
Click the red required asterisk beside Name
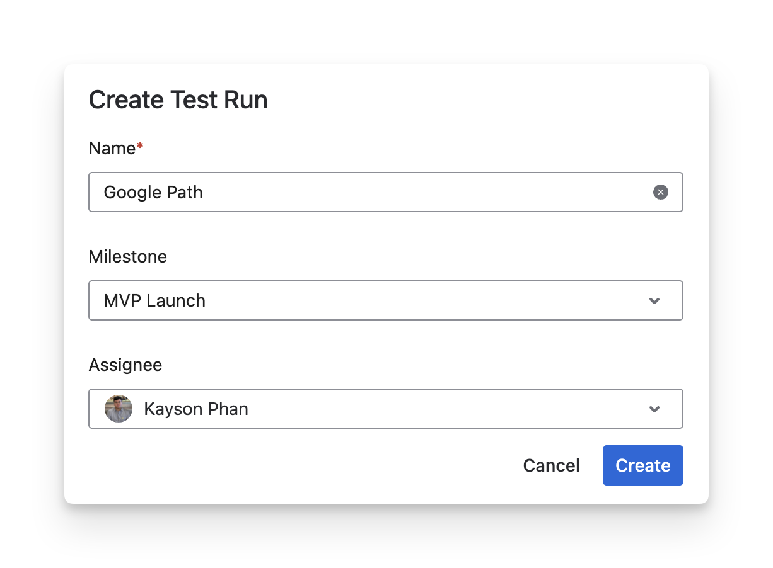tap(140, 147)
